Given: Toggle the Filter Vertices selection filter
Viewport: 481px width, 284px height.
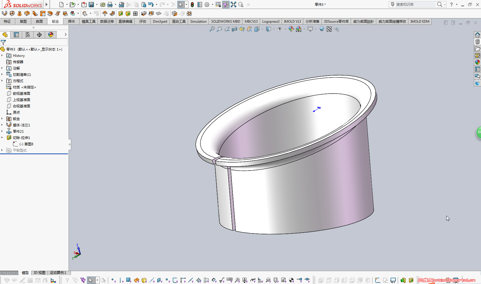Looking at the screenshot, I should pos(114,280).
